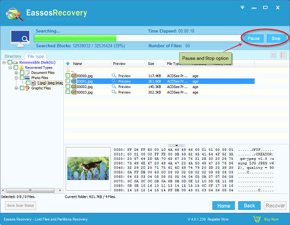
Task: Switch to the File type tab
Action: [x=35, y=56]
